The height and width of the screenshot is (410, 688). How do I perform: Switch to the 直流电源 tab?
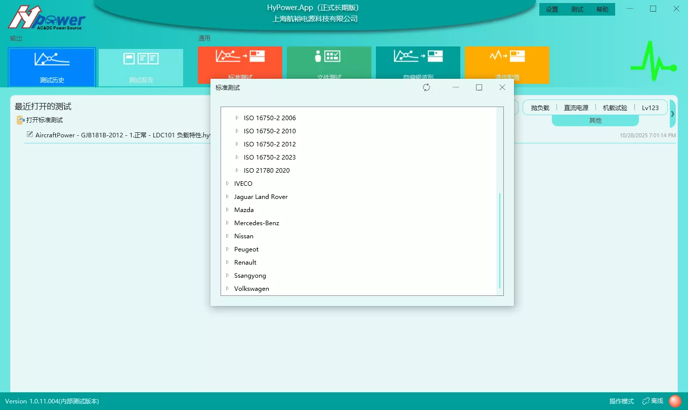pos(576,108)
